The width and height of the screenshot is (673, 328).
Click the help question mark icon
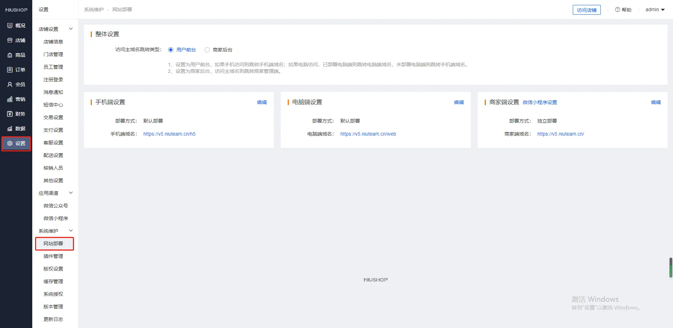[x=617, y=10]
